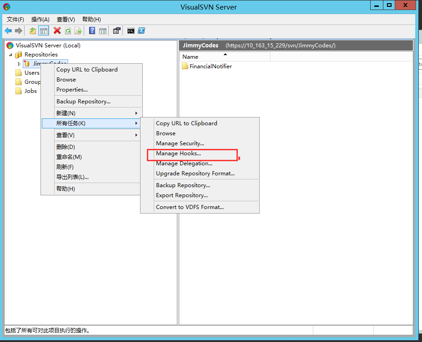Click the Export List toolbar icon
Viewport: 422px width, 342px height.
78,31
